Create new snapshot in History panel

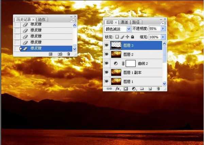[60, 54]
